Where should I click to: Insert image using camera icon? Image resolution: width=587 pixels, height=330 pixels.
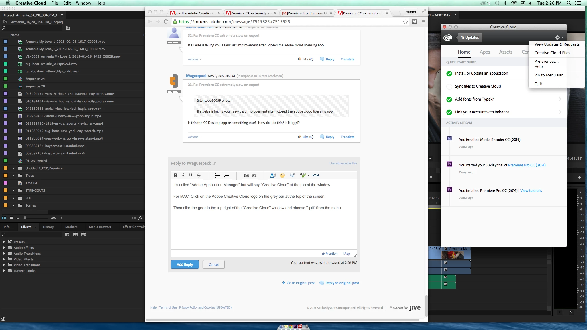(x=246, y=175)
